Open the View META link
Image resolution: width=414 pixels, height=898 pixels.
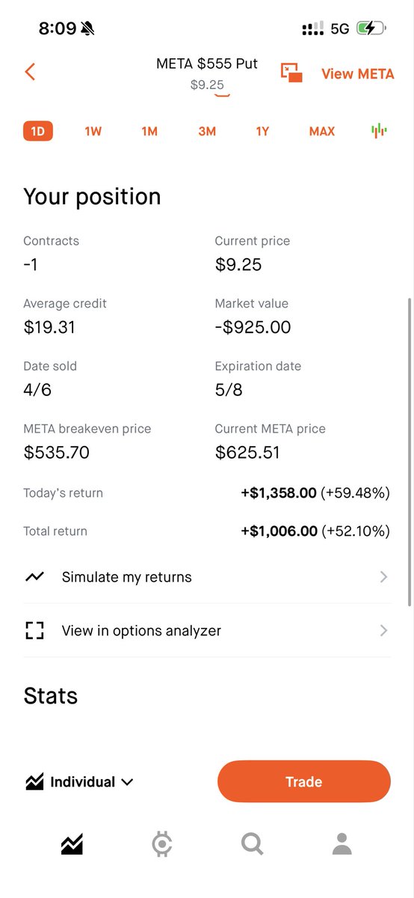(357, 73)
